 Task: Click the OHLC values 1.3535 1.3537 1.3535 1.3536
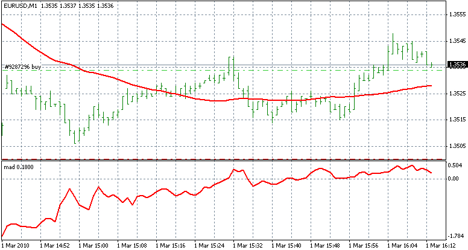pos(77,5)
